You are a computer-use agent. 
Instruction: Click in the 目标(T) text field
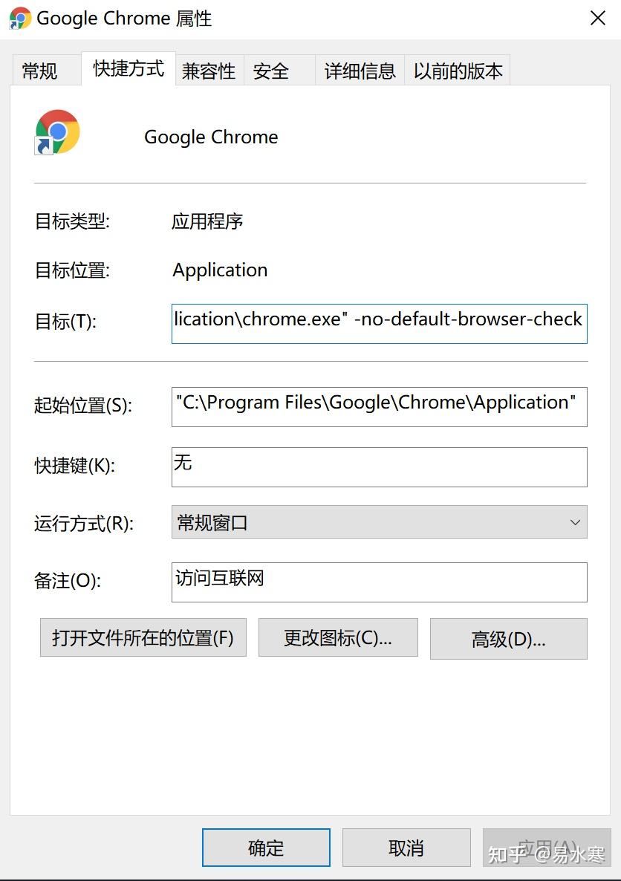click(379, 323)
